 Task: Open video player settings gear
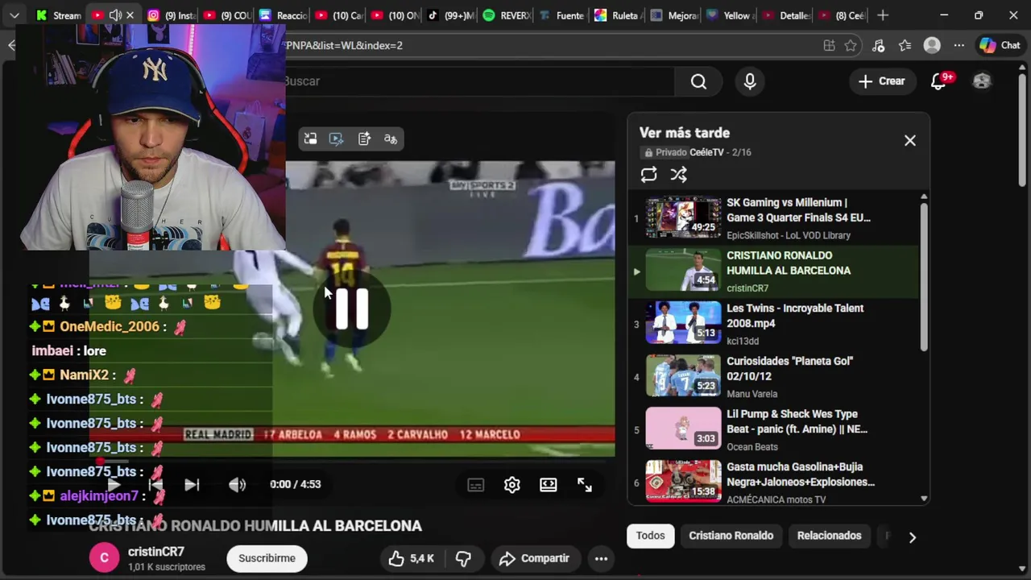pos(512,484)
